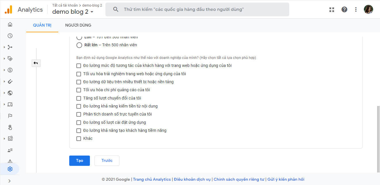Click the Google apps grid icon
This screenshot has height=185, width=380.
(x=332, y=9)
